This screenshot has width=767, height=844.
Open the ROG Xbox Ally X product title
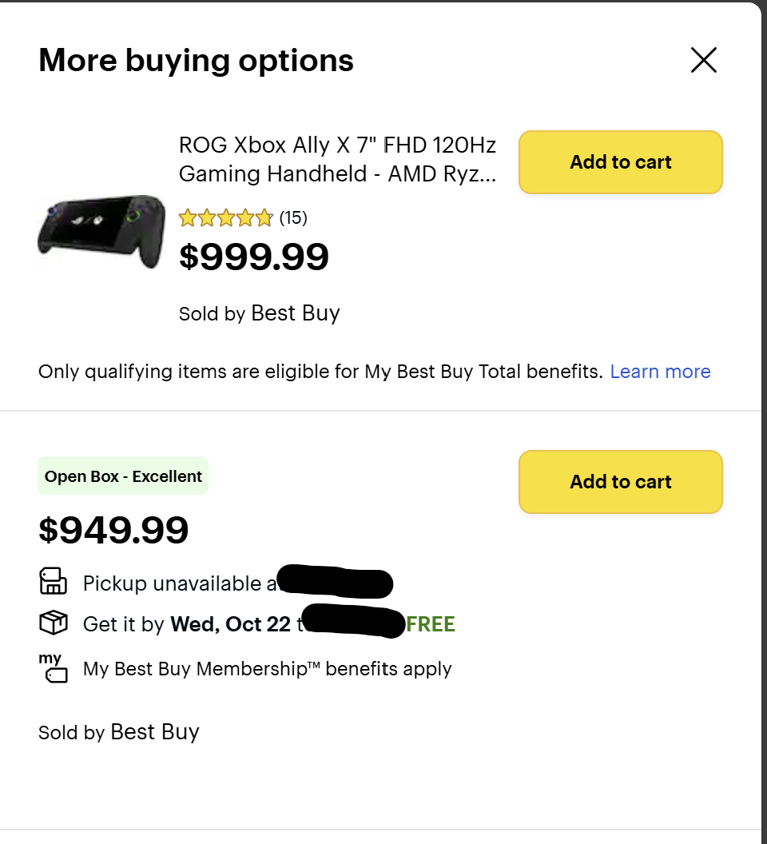click(x=337, y=159)
